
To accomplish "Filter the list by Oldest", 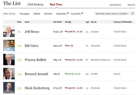I will (37, 14).
